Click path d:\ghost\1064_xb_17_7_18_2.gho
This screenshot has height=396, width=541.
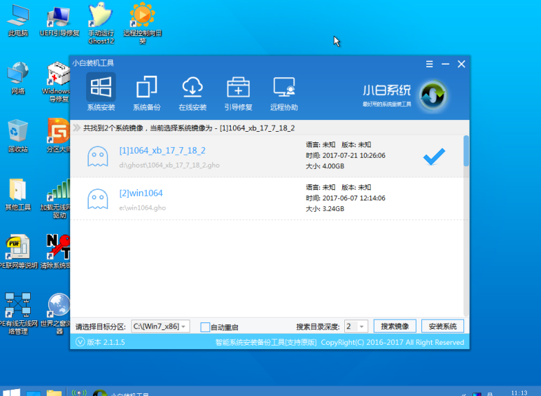coord(169,165)
